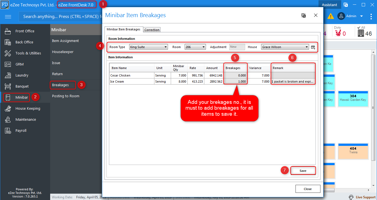Switch to the Correction tab
The width and height of the screenshot is (377, 200).
(152, 30)
